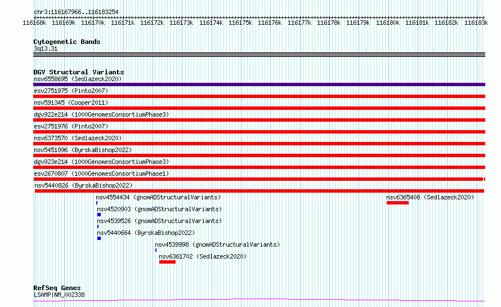This screenshot has width=501, height=307.
Task: Click the Cytogenetic Bands track title
Action: tap(67, 42)
